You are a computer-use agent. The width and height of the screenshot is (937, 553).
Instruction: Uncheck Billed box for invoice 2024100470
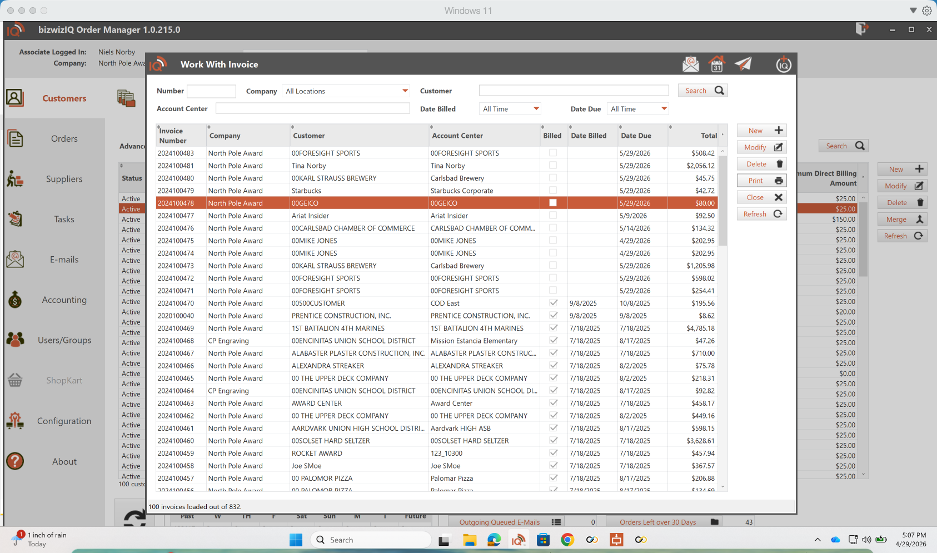pyautogui.click(x=553, y=303)
